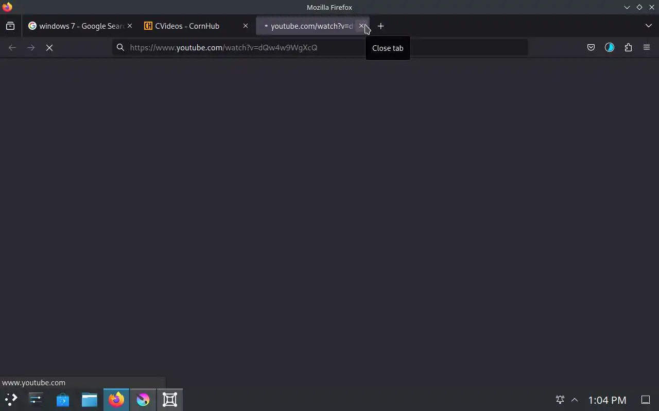The width and height of the screenshot is (659, 411).
Task: Close the Mozilla Firefox window
Action: tap(652, 7)
